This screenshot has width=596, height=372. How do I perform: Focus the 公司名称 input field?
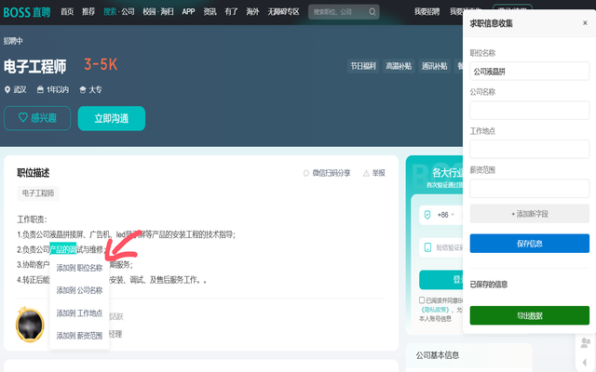pos(530,111)
